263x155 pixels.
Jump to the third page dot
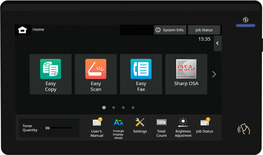[x=123, y=107]
